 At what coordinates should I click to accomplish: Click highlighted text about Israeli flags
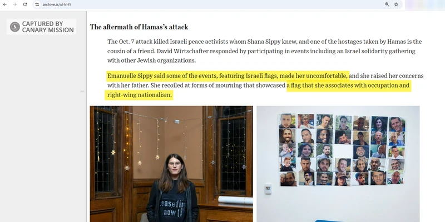pyautogui.click(x=228, y=76)
